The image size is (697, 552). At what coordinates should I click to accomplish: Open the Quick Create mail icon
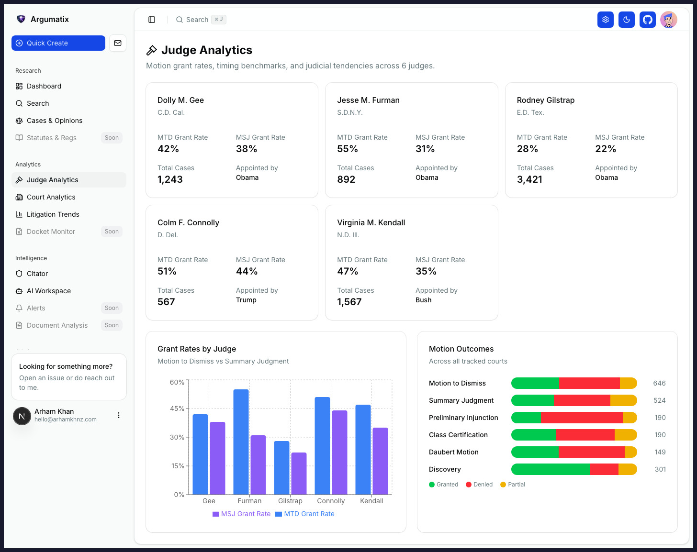click(117, 43)
